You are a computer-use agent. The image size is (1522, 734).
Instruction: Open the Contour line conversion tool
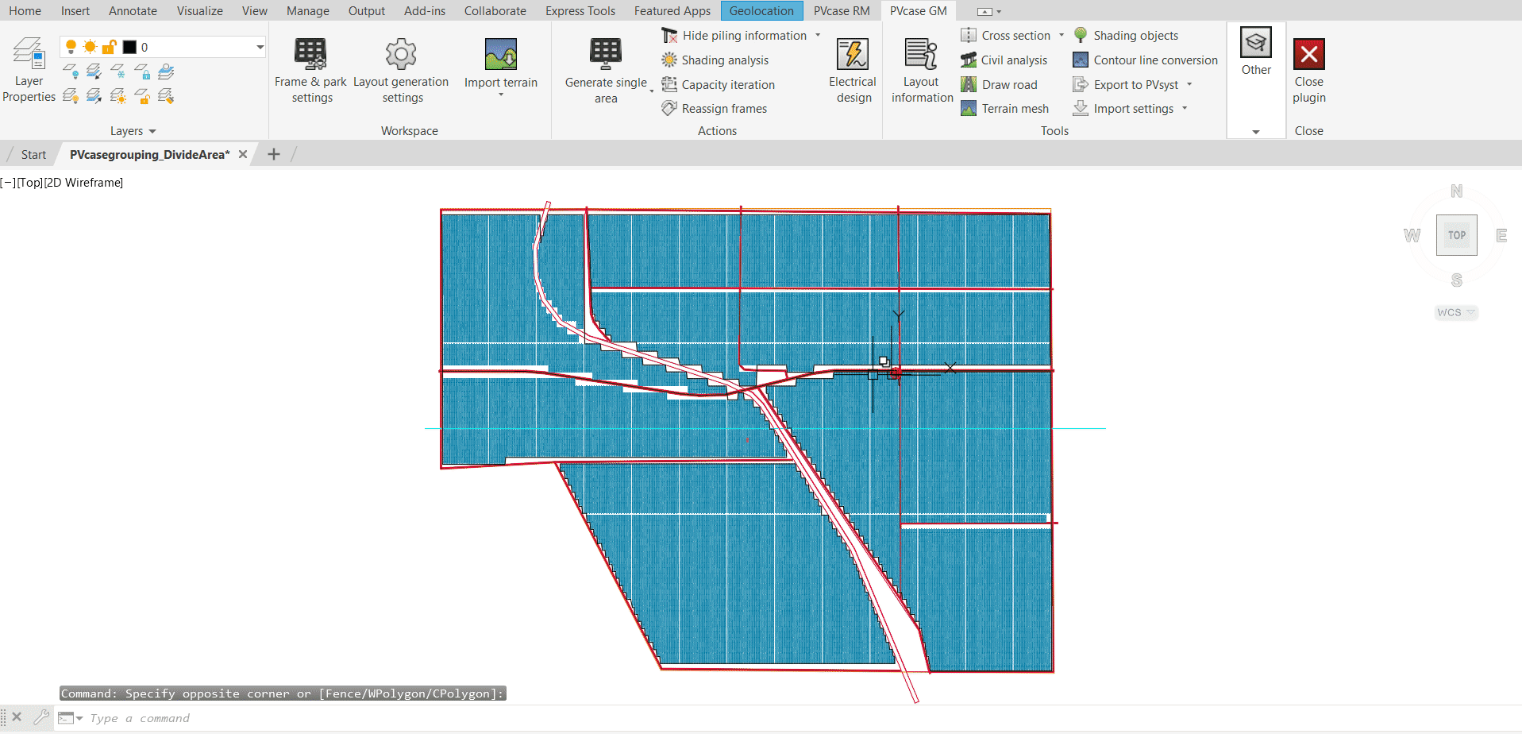coord(1144,60)
